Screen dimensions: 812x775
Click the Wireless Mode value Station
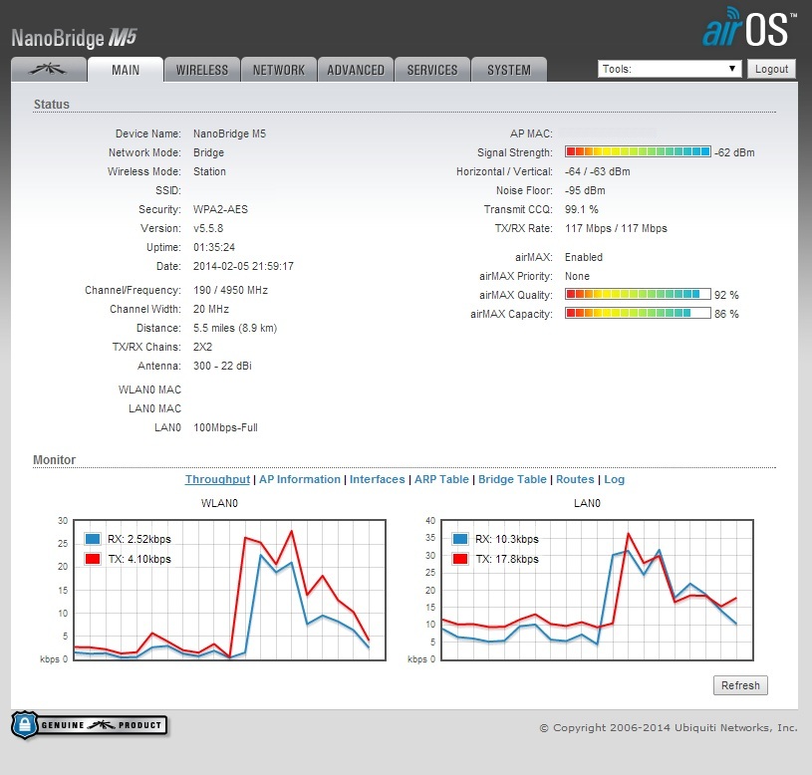pyautogui.click(x=209, y=171)
